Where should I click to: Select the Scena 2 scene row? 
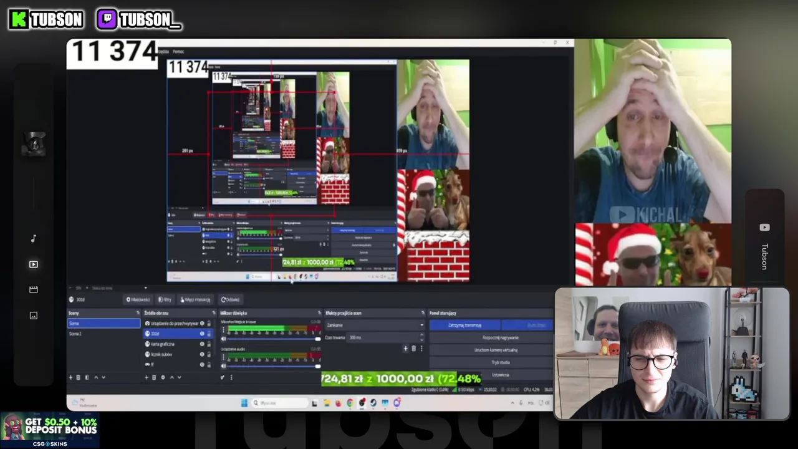tap(103, 334)
